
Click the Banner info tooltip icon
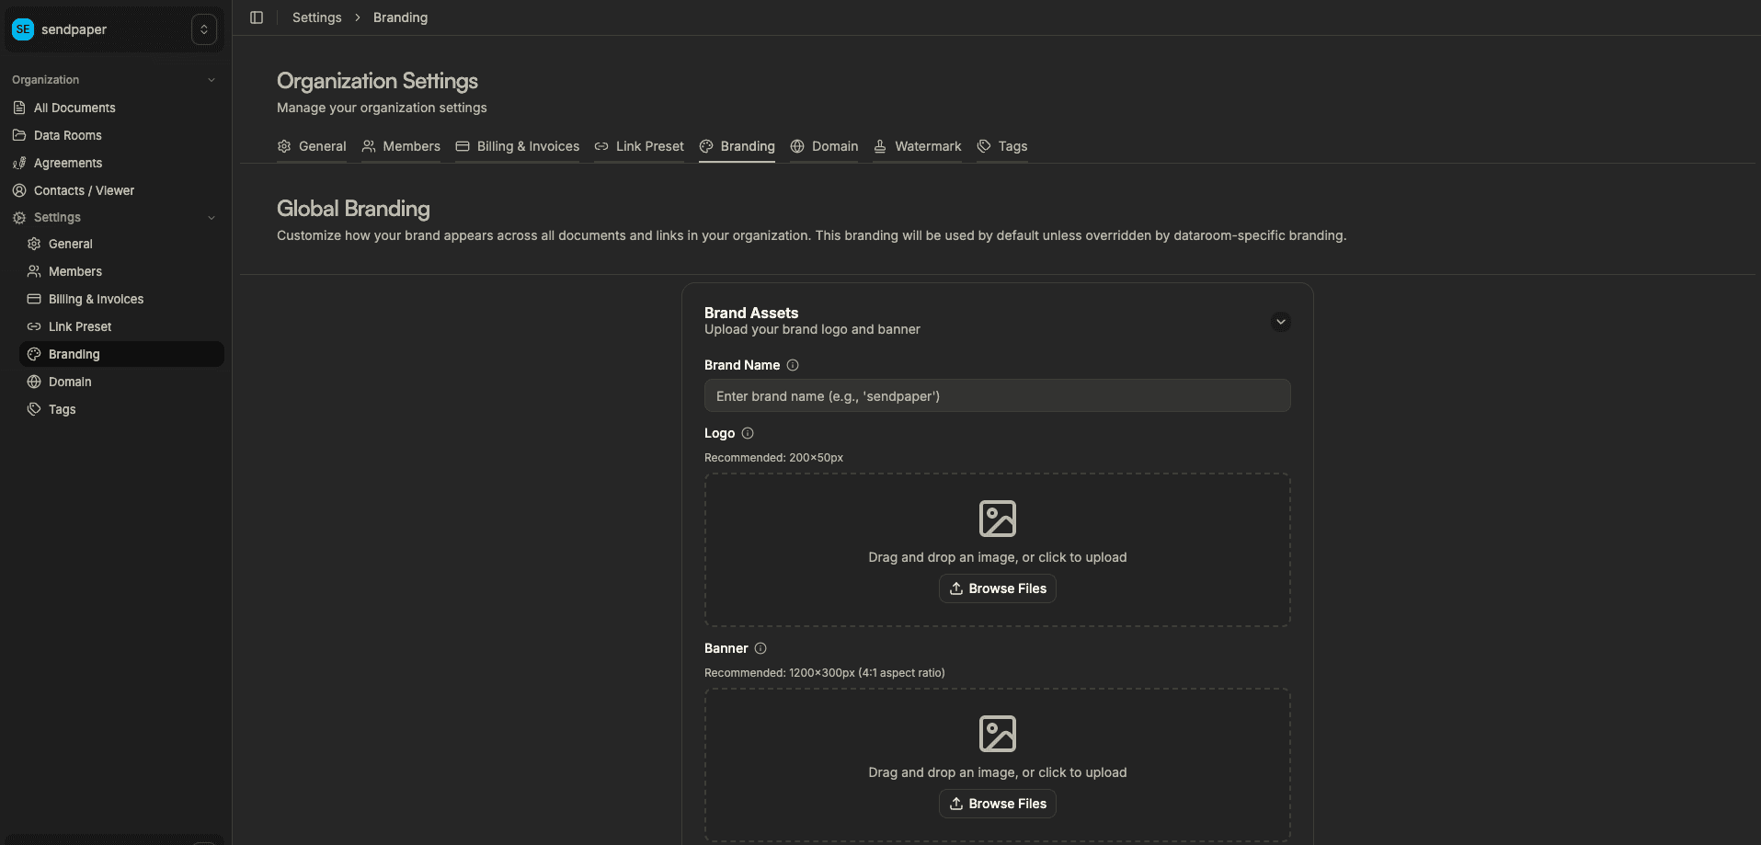pyautogui.click(x=760, y=648)
